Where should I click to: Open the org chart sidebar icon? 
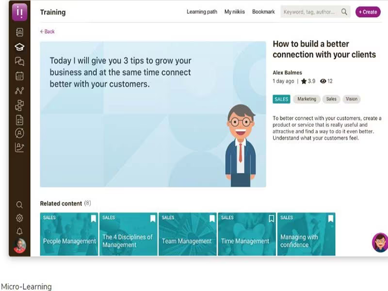19,105
